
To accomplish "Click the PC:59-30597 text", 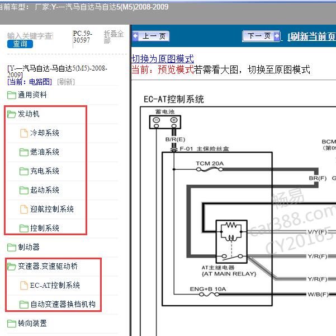I will pyautogui.click(x=83, y=37).
